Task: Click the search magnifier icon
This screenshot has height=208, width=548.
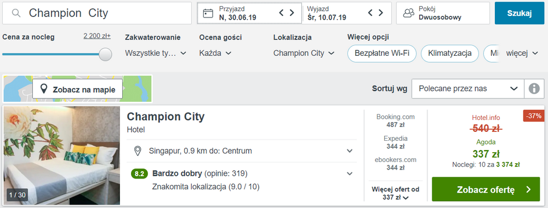Action: tap(16, 13)
